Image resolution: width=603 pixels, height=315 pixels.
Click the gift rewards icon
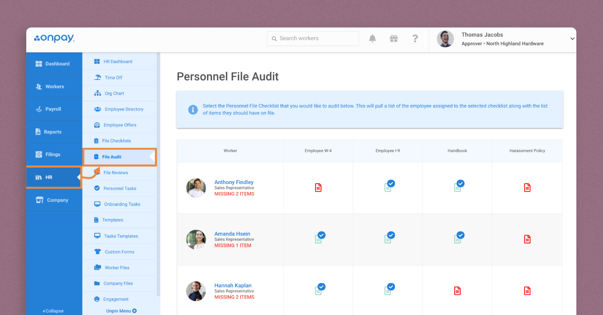click(x=394, y=39)
